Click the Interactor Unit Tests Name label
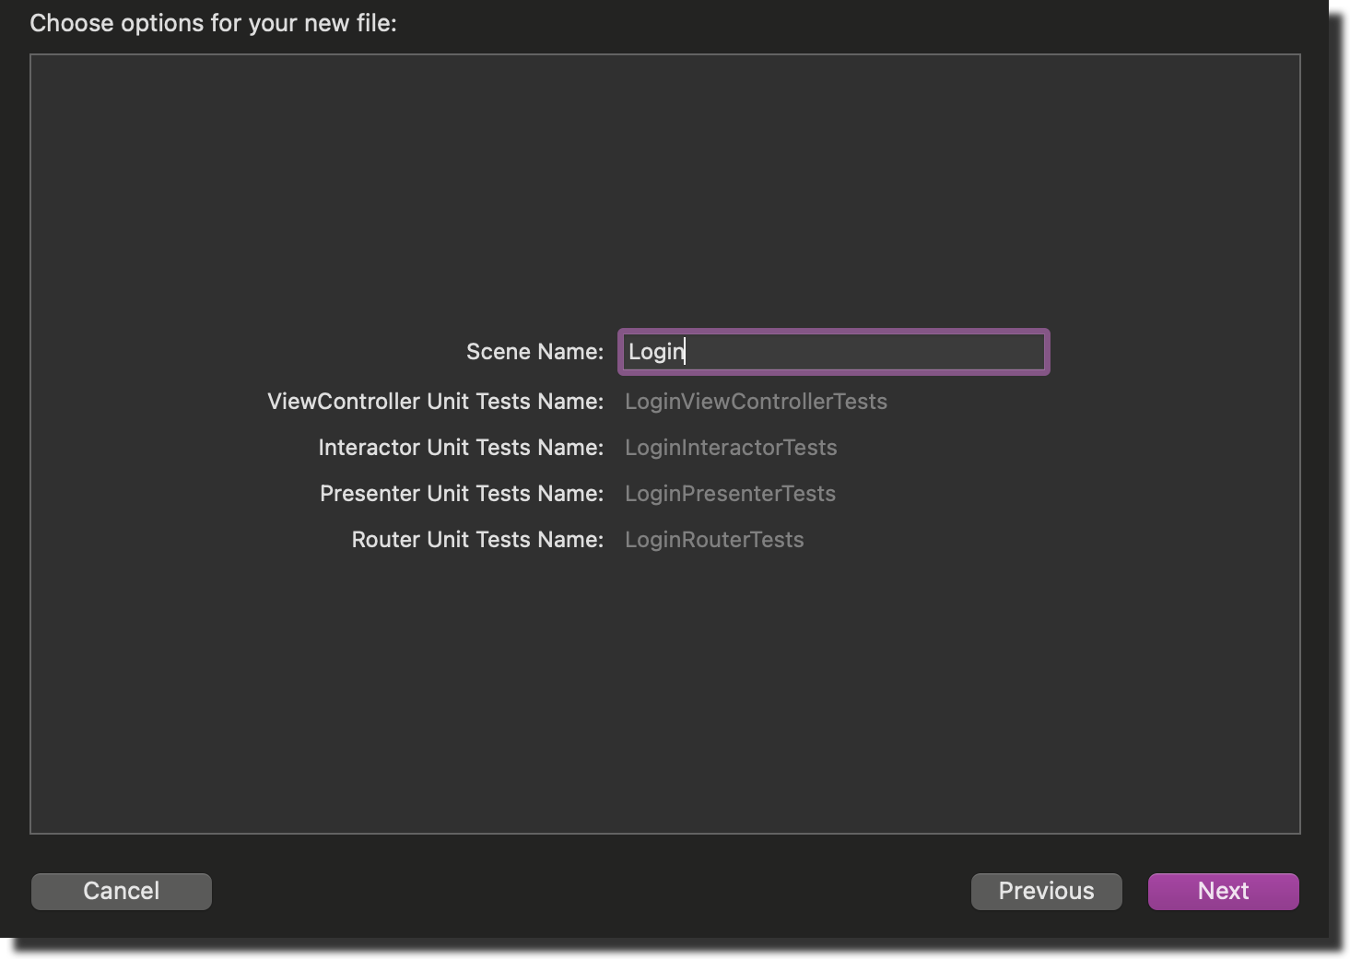1350x959 pixels. click(x=461, y=448)
